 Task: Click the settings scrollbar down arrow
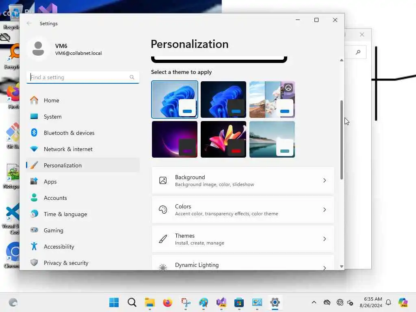341,266
